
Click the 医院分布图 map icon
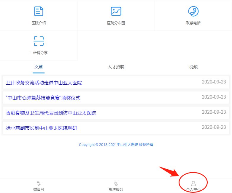point(116,11)
